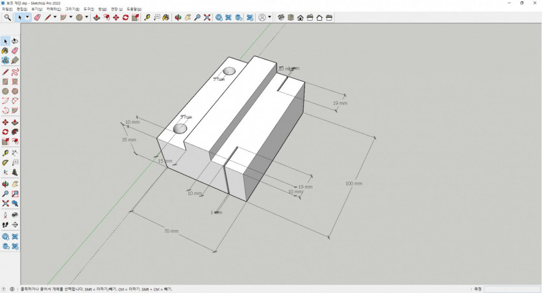Expand the Circle shape tool dropdown arrow

pyautogui.click(x=86, y=18)
